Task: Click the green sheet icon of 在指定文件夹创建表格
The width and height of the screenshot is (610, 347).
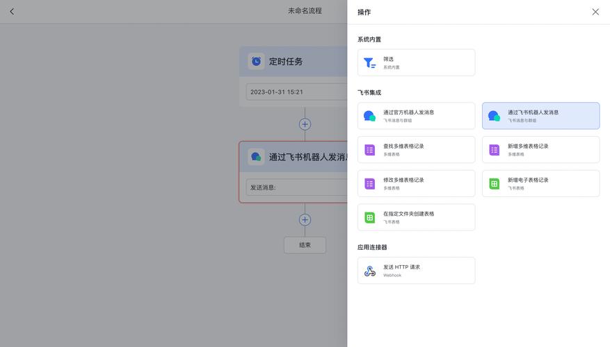Action: 369,217
